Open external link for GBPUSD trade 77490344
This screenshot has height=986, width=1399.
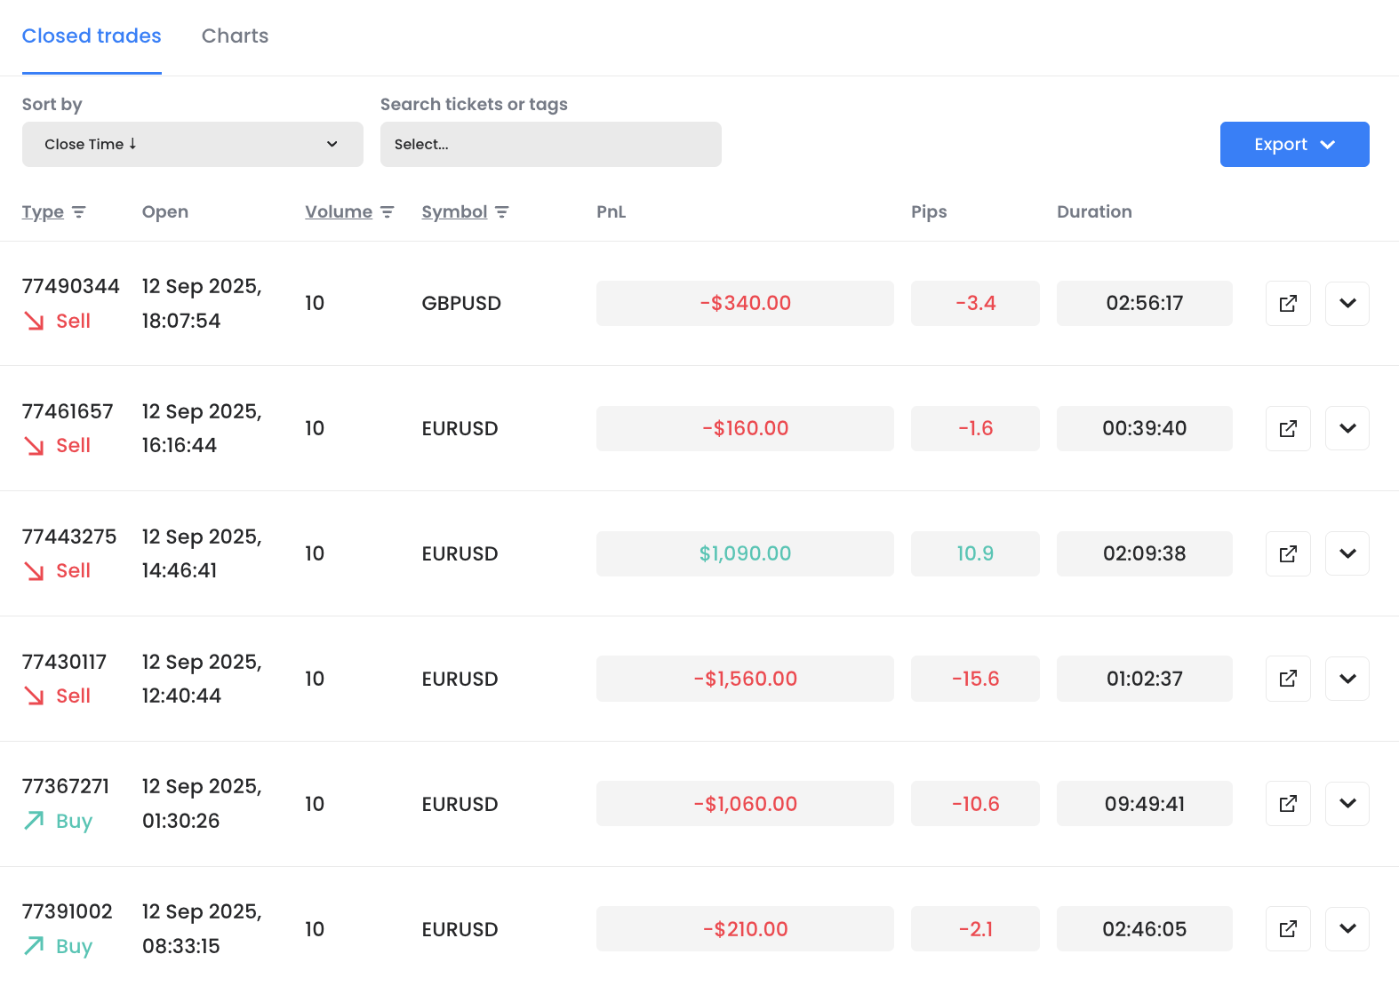1287,304
